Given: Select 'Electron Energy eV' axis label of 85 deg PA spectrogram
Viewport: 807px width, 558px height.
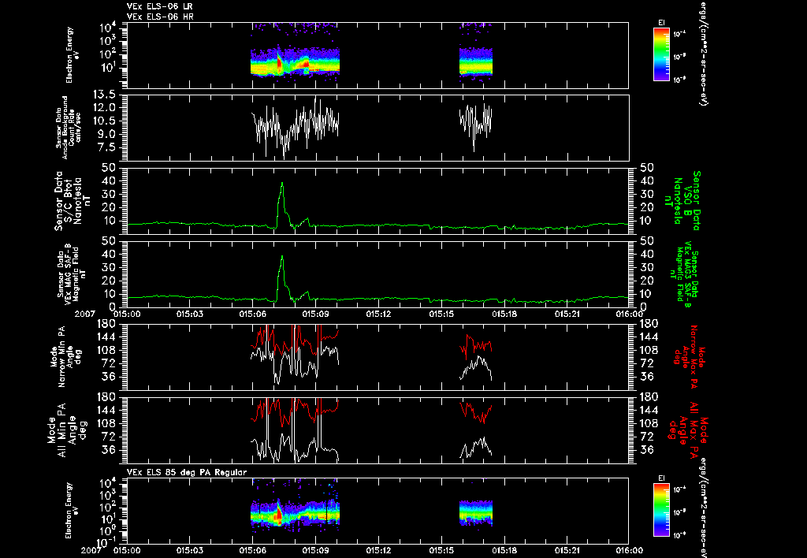Looking at the screenshot, I should tap(73, 511).
